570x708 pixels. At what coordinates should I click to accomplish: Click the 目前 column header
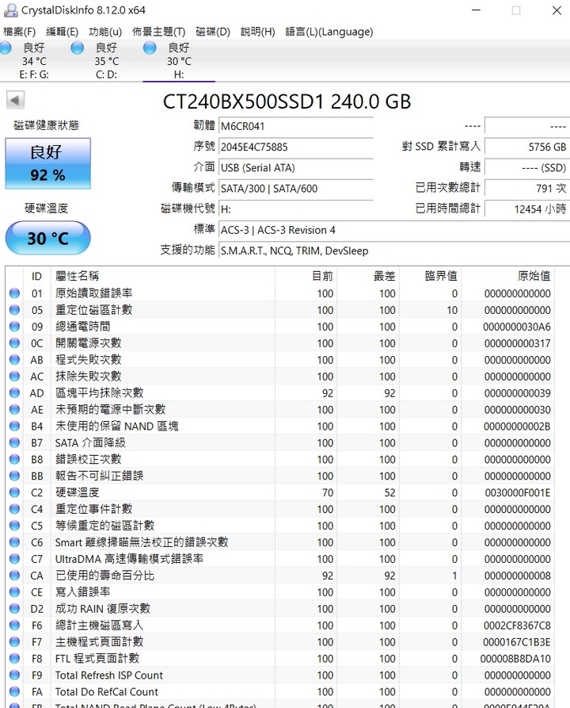point(306,276)
